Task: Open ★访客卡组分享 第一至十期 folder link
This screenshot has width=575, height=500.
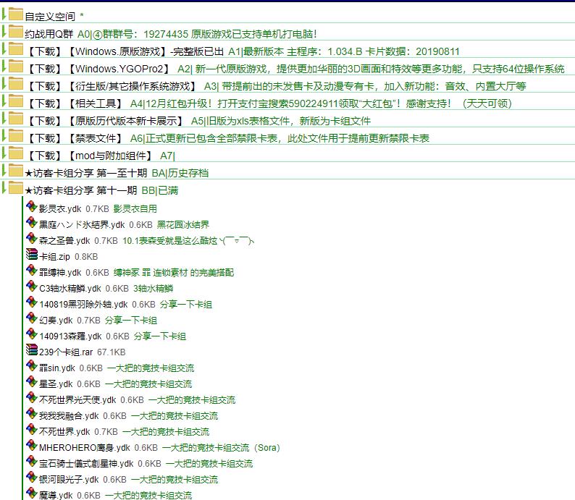Action: [85, 173]
